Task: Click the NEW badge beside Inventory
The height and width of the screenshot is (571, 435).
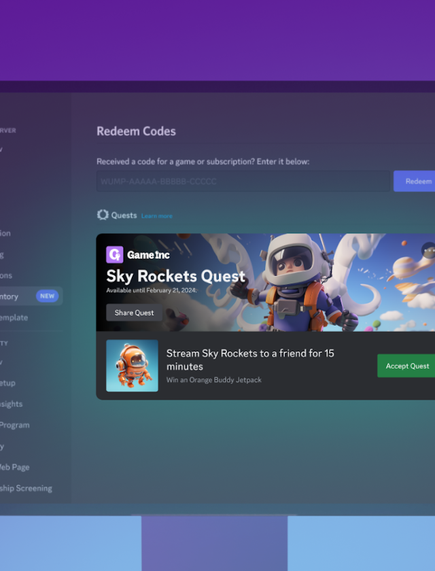Action: click(47, 296)
